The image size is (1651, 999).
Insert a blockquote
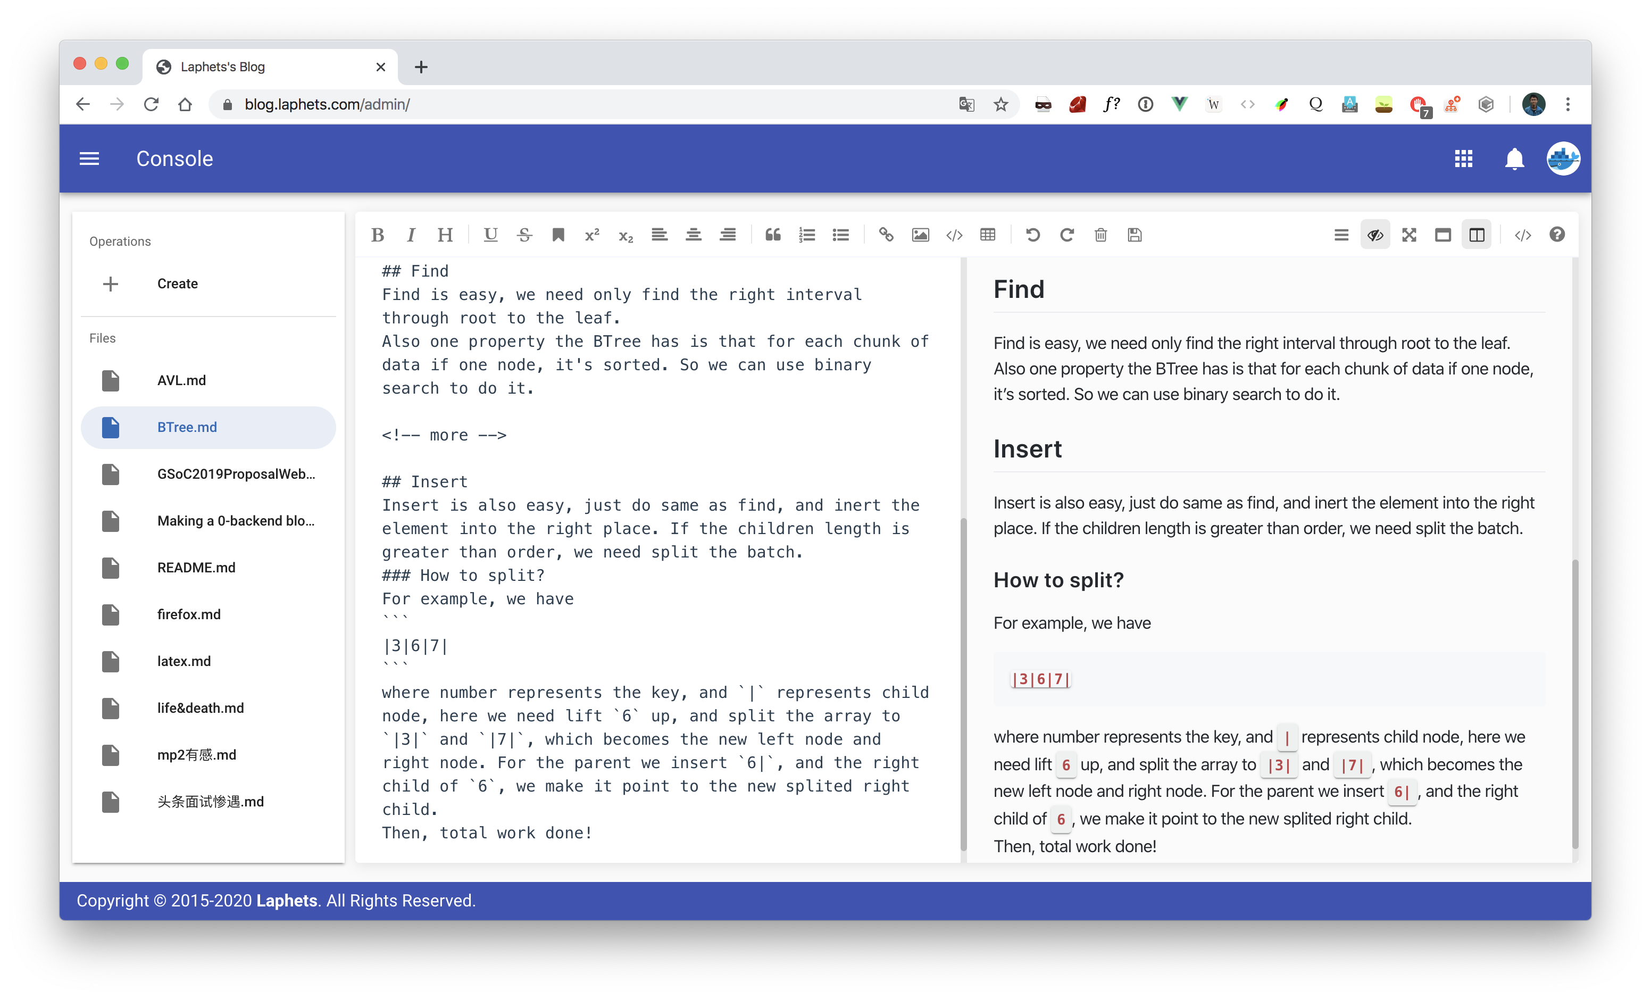pyautogui.click(x=772, y=235)
